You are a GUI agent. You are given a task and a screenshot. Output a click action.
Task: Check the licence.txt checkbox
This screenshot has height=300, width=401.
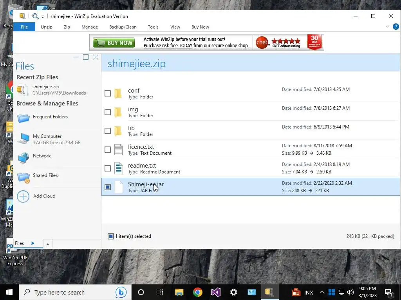click(x=108, y=150)
